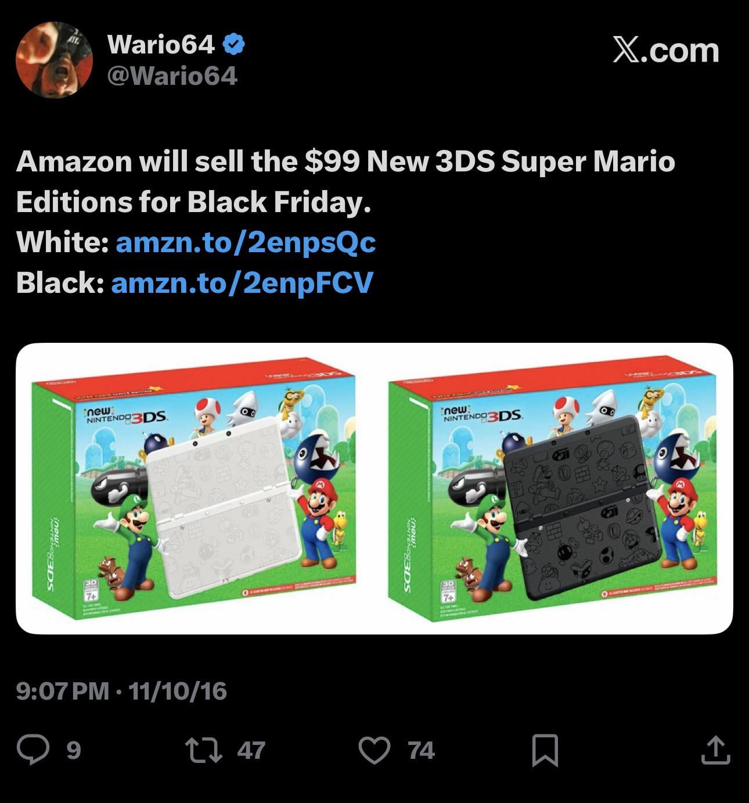Open the white New 3DS box image

click(195, 488)
